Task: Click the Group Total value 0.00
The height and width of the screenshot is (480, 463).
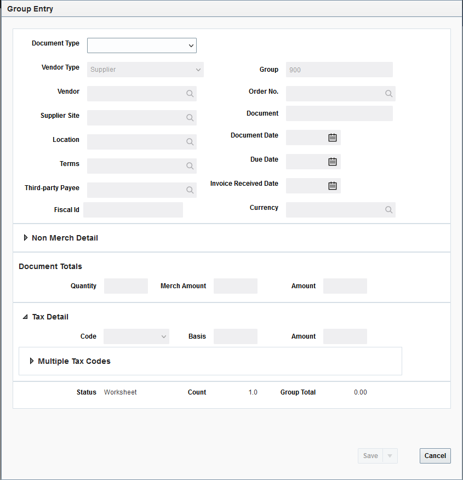Action: click(x=361, y=392)
